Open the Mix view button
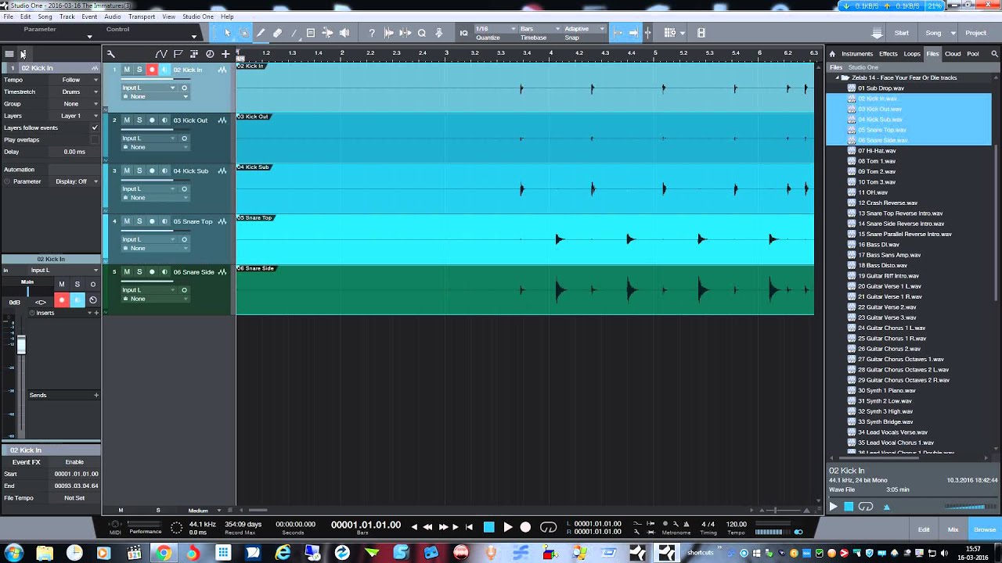The width and height of the screenshot is (1002, 563). pyautogui.click(x=953, y=529)
